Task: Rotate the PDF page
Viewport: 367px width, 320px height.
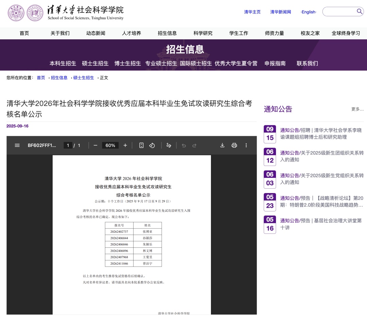Action: pyautogui.click(x=152, y=145)
